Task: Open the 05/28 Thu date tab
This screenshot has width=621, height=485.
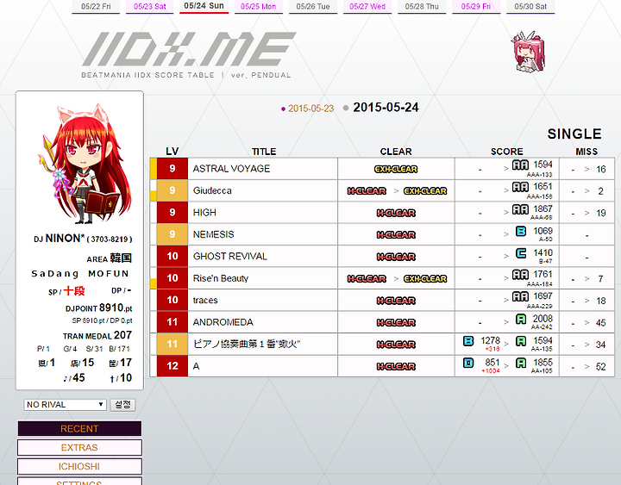Action: (x=422, y=7)
